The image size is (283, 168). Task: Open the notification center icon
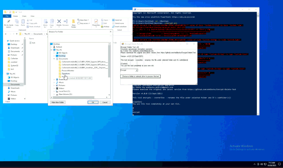(279, 164)
